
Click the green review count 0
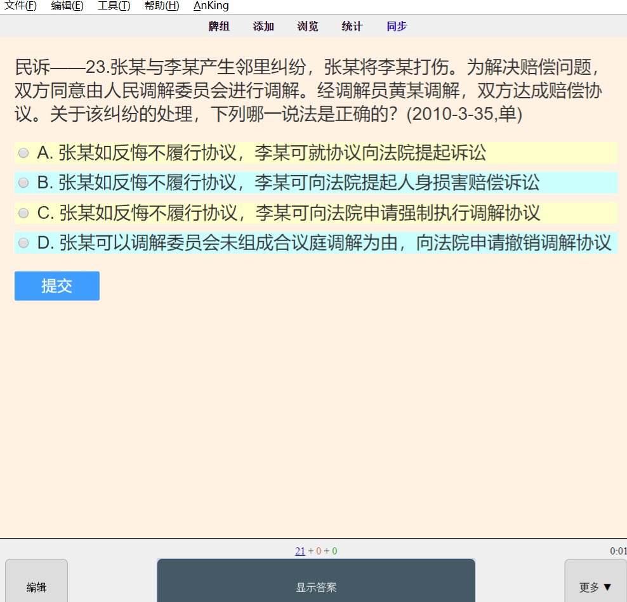[x=334, y=551]
